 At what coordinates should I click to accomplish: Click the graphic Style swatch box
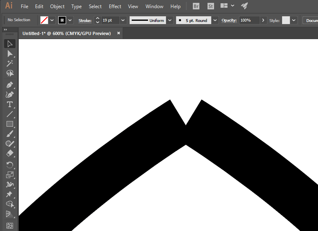[x=286, y=20]
